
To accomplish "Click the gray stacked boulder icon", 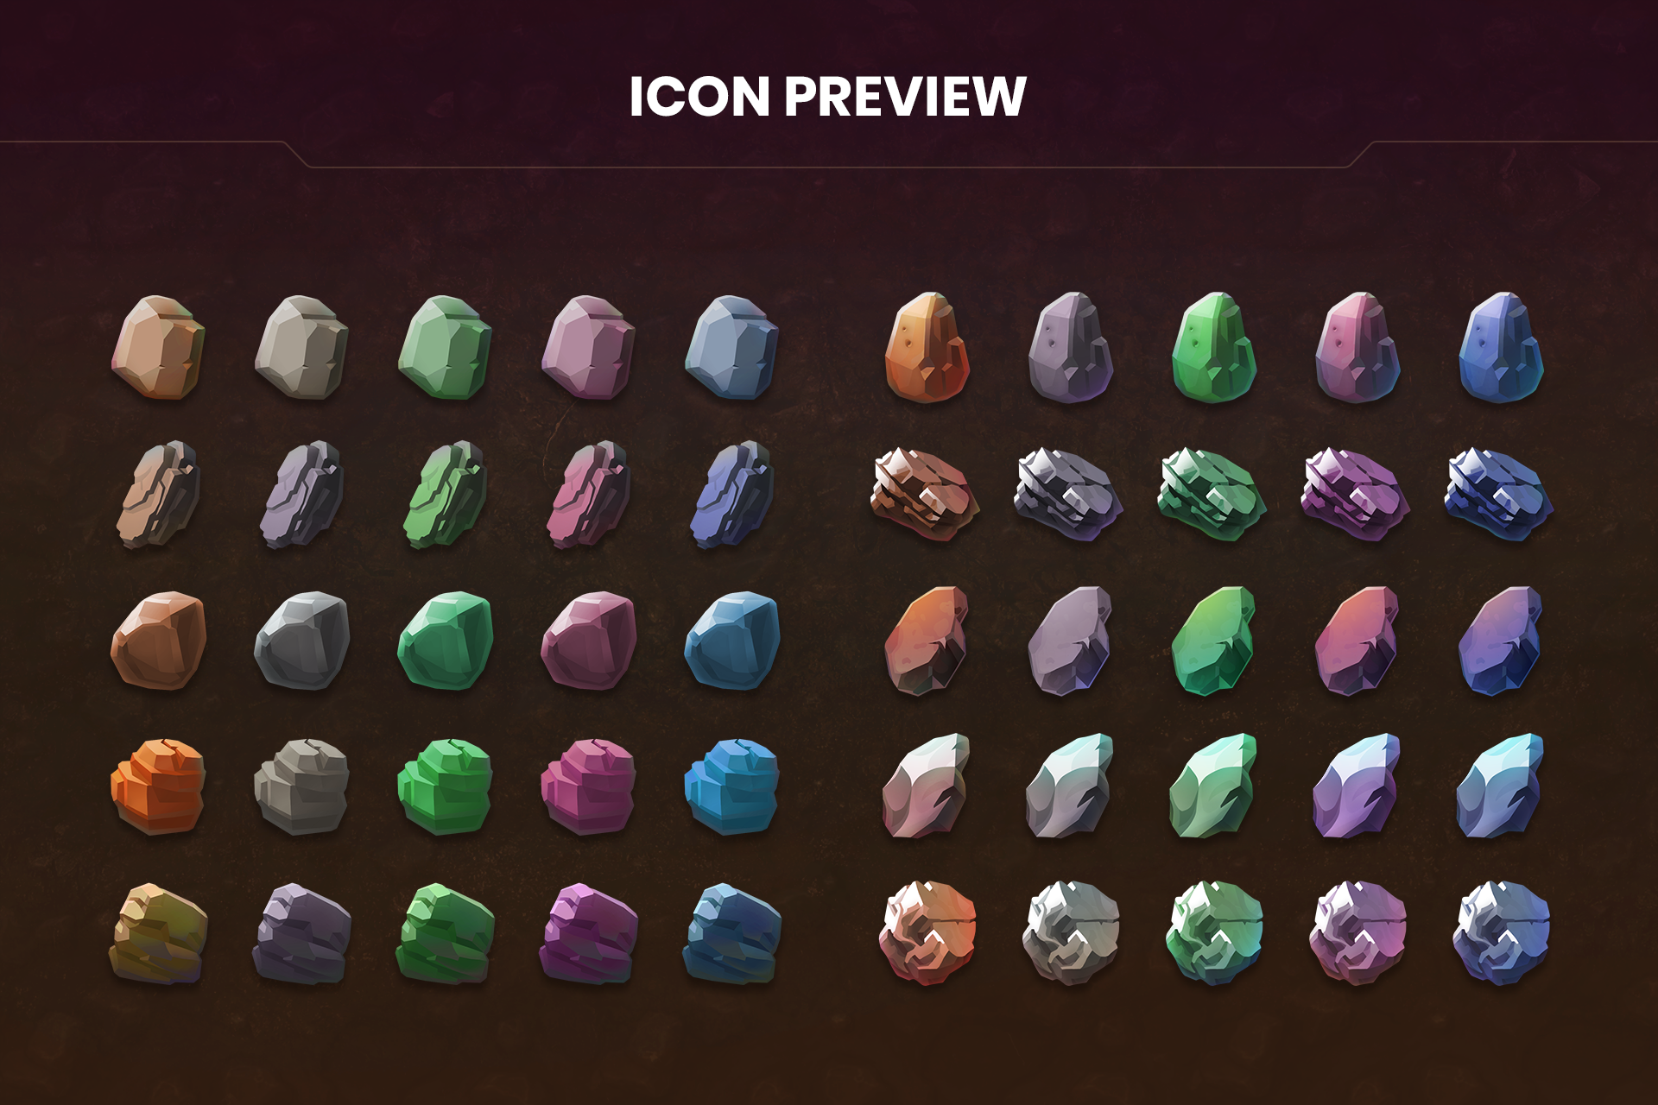I will (x=301, y=786).
